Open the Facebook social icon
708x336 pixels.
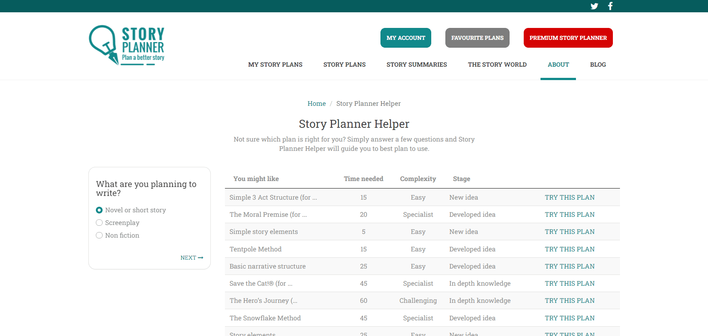pos(610,6)
